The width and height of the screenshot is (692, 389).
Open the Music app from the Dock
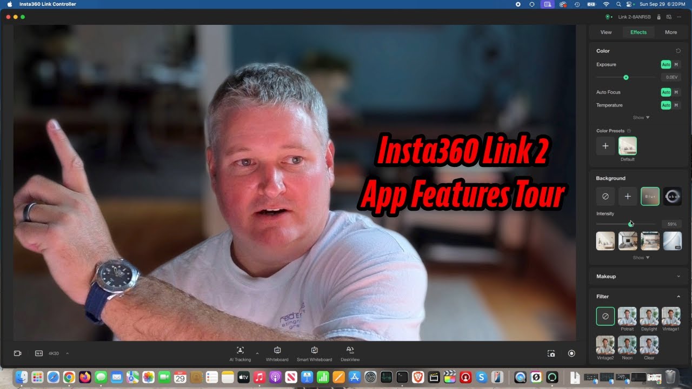coord(259,377)
